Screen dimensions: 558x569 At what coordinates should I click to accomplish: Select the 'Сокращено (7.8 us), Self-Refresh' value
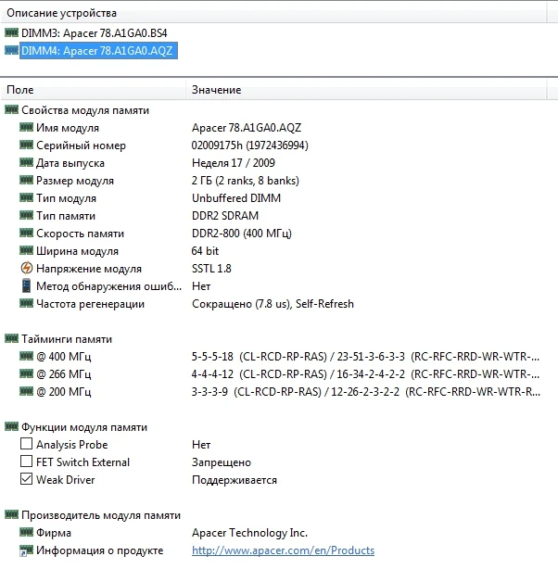(273, 304)
